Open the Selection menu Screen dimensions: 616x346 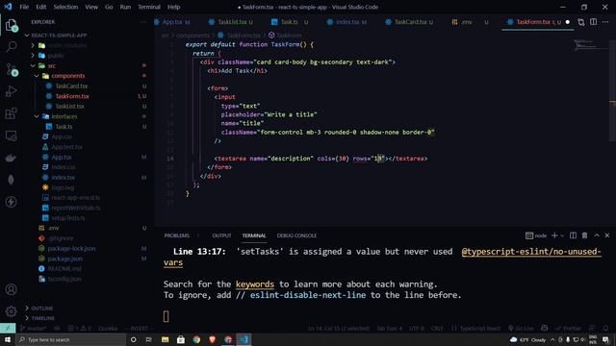[65, 7]
